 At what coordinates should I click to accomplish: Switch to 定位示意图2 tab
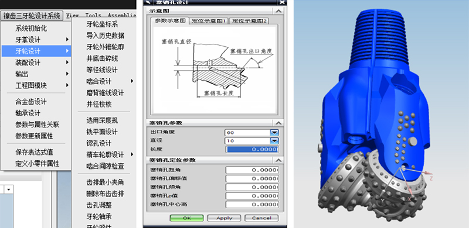tap(250, 21)
